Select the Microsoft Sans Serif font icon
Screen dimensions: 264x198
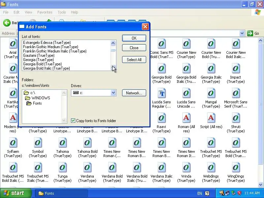pos(236,93)
